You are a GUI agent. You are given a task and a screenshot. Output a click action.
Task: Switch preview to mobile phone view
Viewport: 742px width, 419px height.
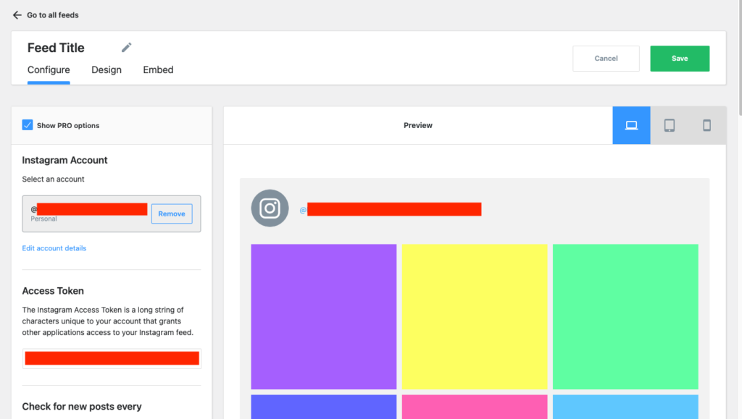point(706,125)
